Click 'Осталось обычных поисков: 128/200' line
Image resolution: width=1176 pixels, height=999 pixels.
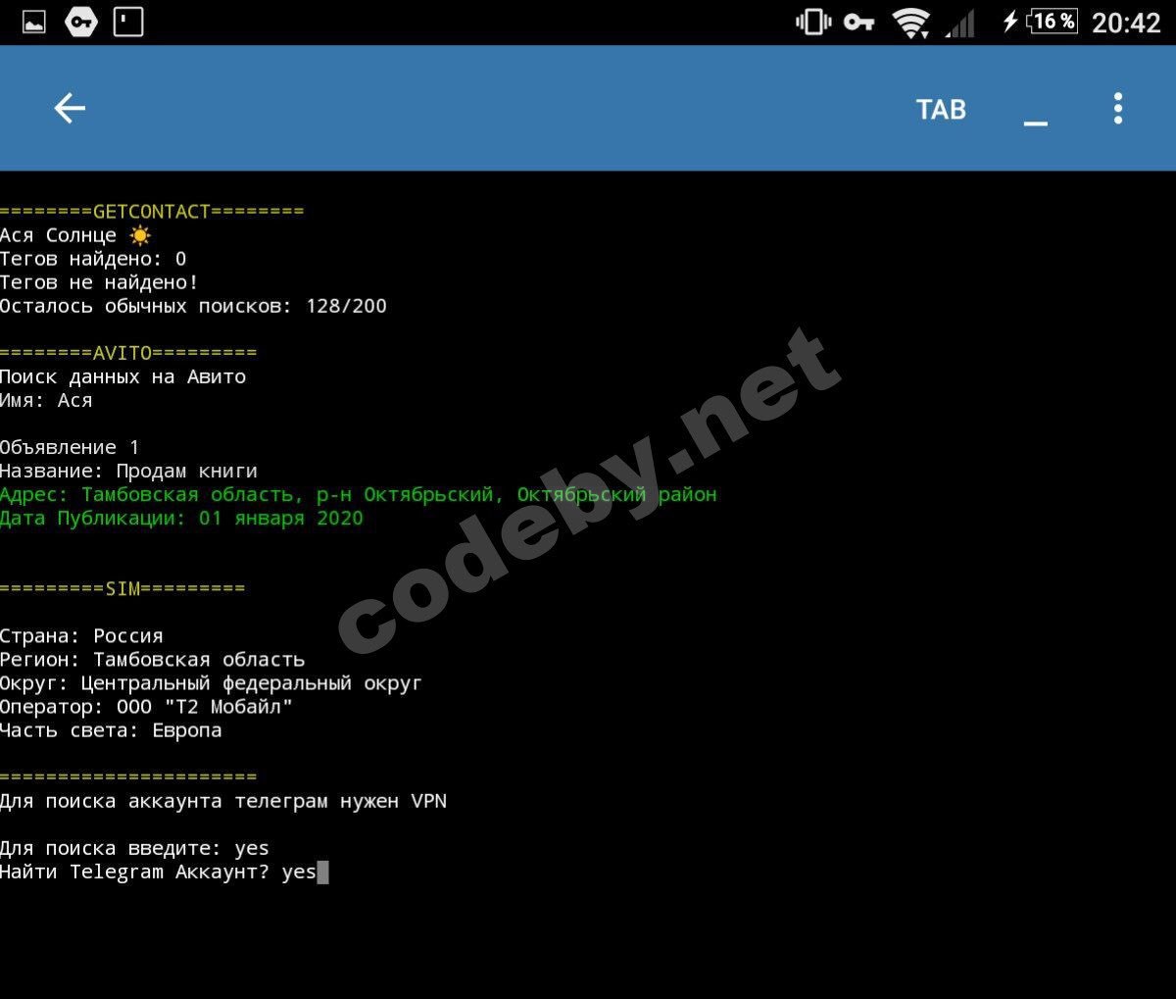pyautogui.click(x=193, y=306)
